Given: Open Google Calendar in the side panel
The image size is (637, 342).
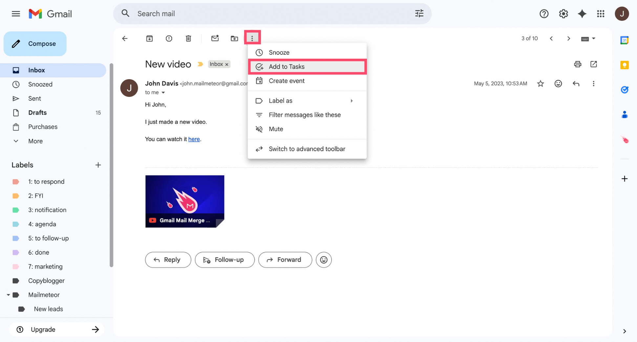Looking at the screenshot, I should [x=625, y=40].
